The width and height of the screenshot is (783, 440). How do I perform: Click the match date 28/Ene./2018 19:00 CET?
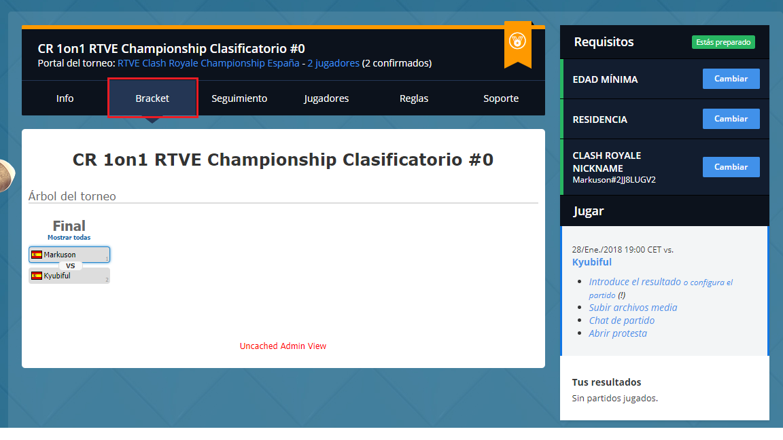pyautogui.click(x=616, y=250)
